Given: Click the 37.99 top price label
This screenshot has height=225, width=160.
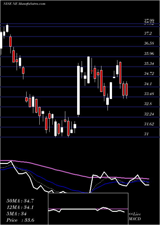Looking at the screenshot, I should pyautogui.click(x=149, y=21).
